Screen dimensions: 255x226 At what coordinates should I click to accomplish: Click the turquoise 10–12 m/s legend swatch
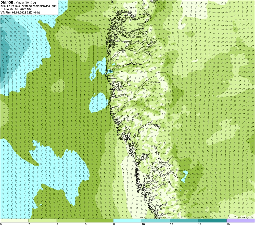coord(156,220)
